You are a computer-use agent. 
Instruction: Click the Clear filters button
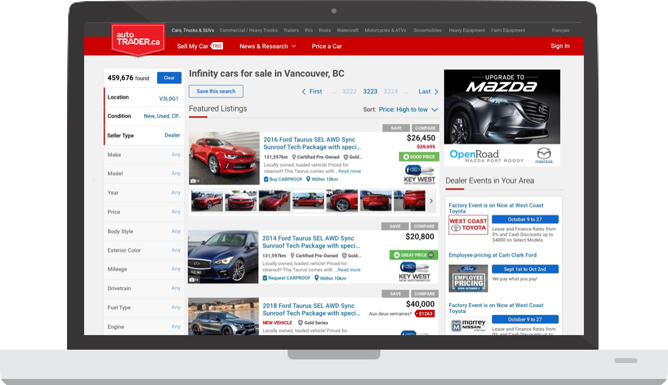click(x=169, y=77)
